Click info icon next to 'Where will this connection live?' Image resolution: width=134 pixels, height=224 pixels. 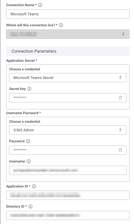tap(61, 25)
